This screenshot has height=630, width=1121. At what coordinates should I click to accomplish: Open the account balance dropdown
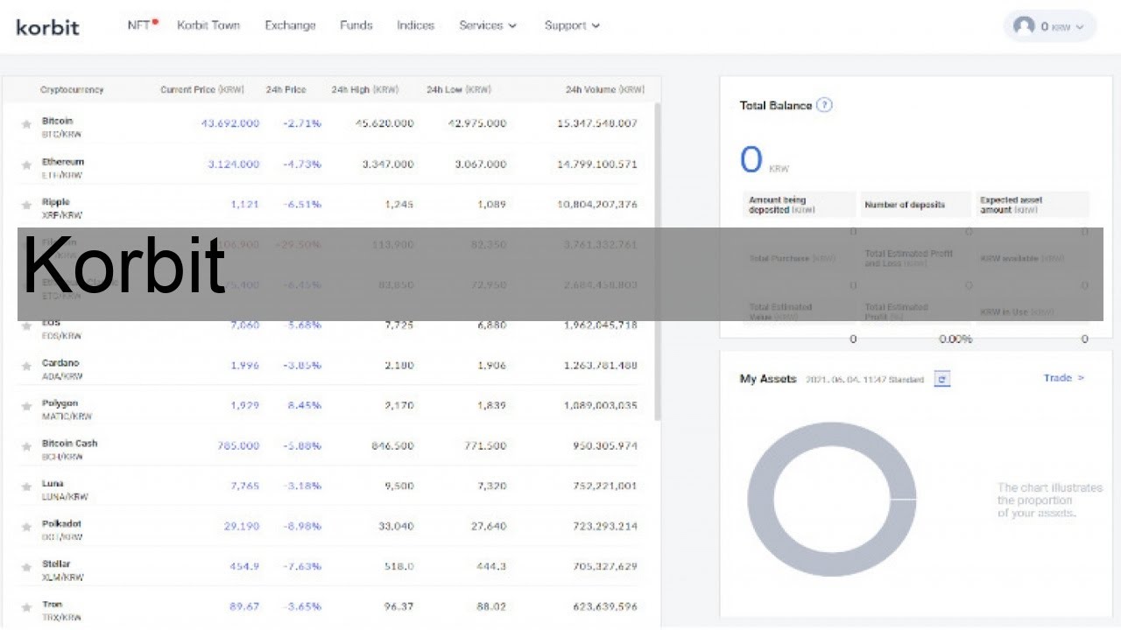pos(1049,26)
